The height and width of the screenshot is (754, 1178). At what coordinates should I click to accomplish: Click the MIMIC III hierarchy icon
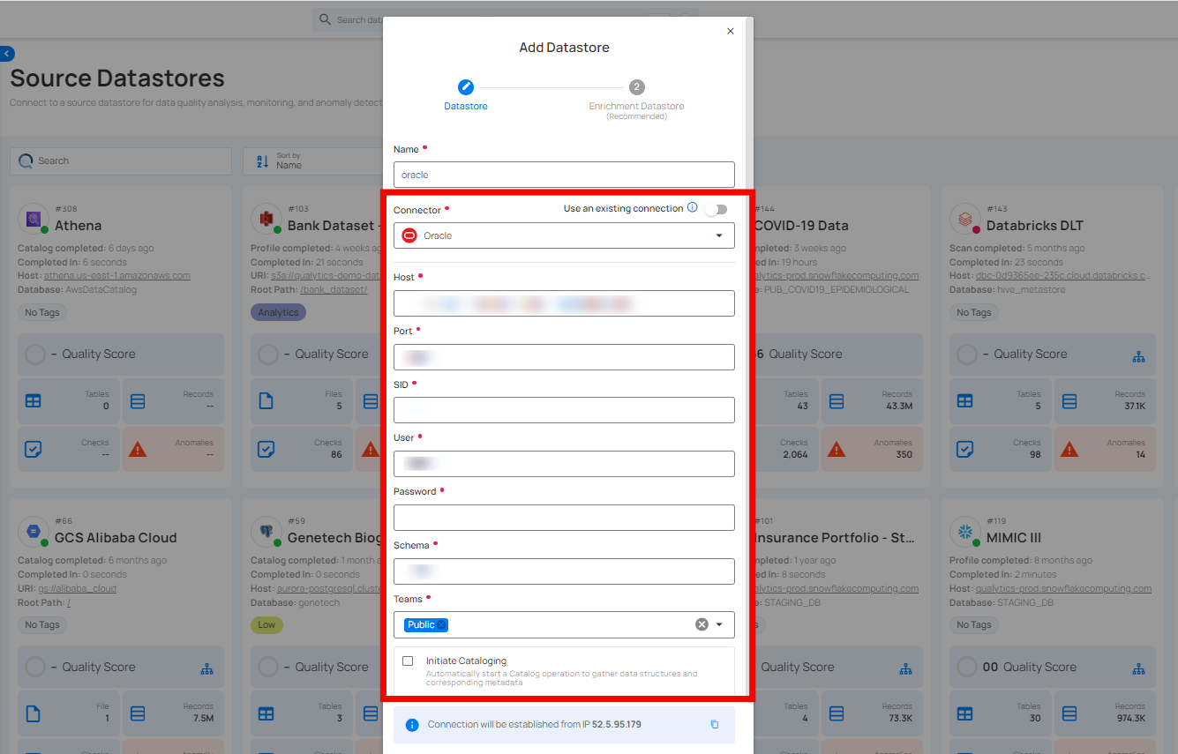[x=1138, y=668]
